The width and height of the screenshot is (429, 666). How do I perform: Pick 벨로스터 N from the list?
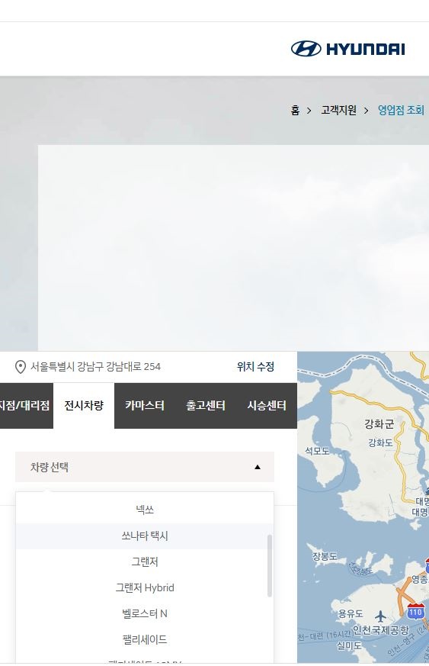tap(145, 614)
